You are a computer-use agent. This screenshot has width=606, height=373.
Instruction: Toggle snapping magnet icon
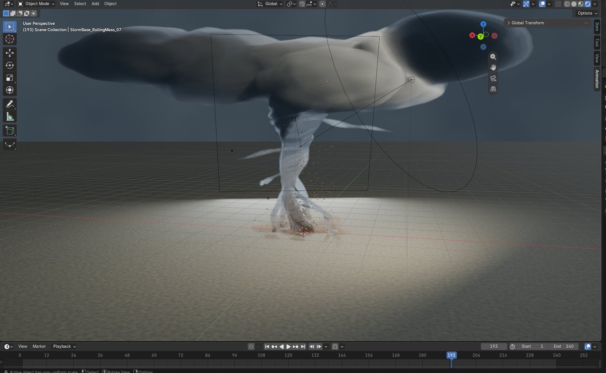pos(302,4)
